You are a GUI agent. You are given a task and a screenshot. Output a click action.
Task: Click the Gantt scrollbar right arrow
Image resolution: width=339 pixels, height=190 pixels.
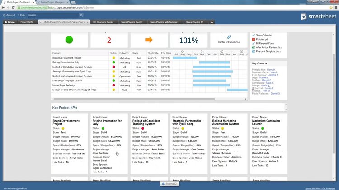246,99
